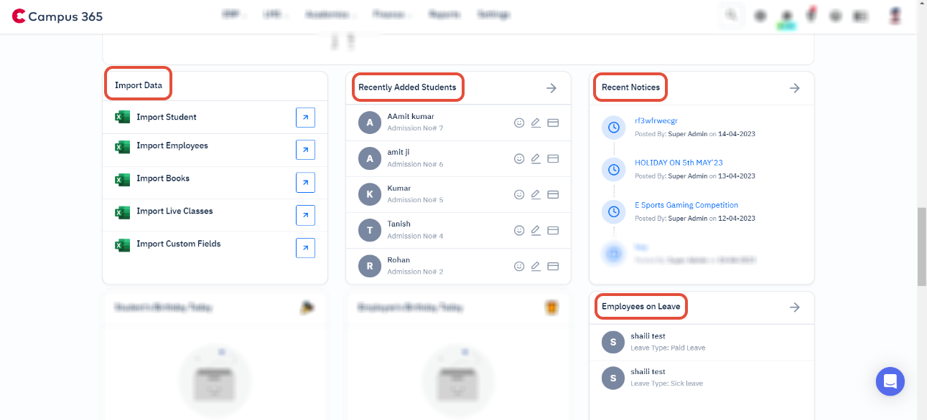Expand Recently Added Students with the arrow

point(551,88)
